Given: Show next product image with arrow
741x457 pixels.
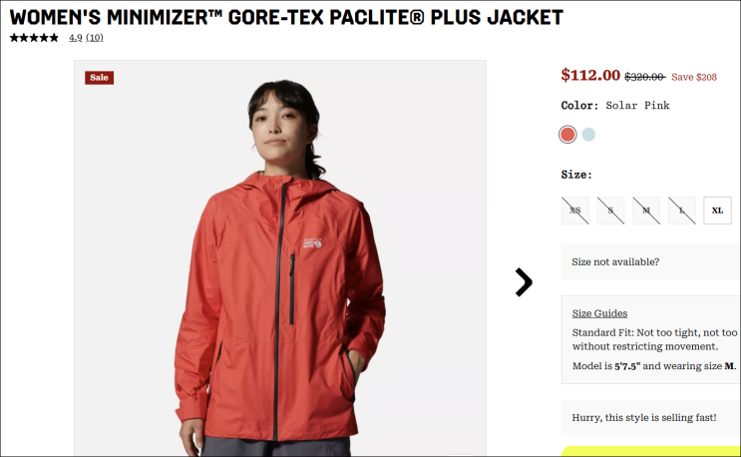Looking at the screenshot, I should coord(524,282).
